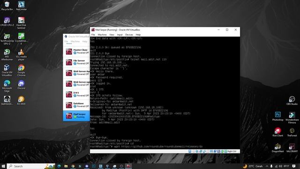Select the Web Server Apache virtual machine
This screenshot has width=300, height=169.
click(x=76, y=73)
